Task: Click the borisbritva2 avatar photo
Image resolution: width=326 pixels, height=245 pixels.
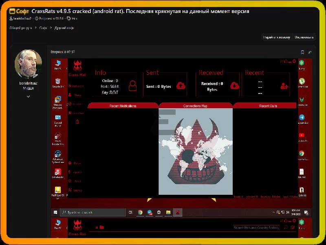Action: point(28,64)
